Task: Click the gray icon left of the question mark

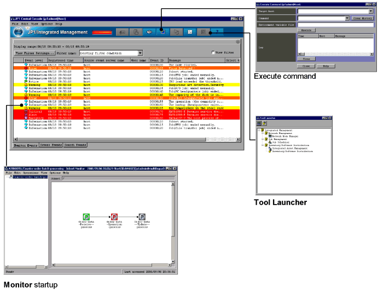Action: click(203, 32)
